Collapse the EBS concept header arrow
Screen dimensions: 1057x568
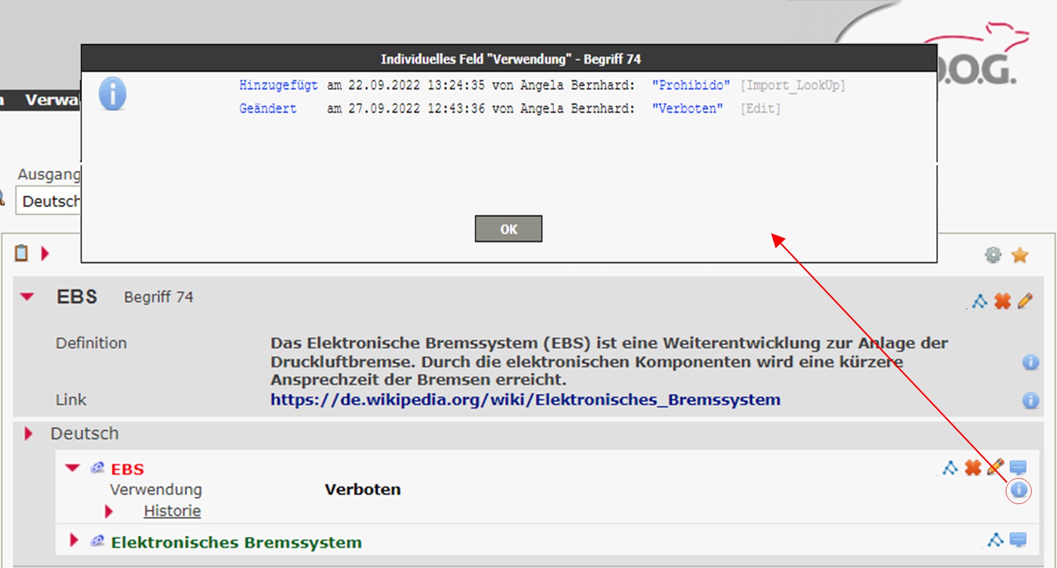pos(27,296)
